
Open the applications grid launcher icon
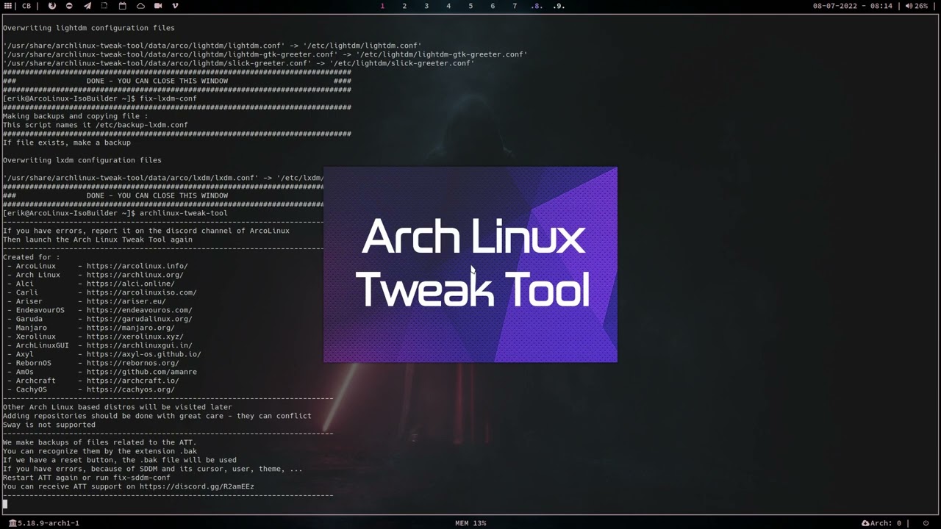tap(7, 6)
